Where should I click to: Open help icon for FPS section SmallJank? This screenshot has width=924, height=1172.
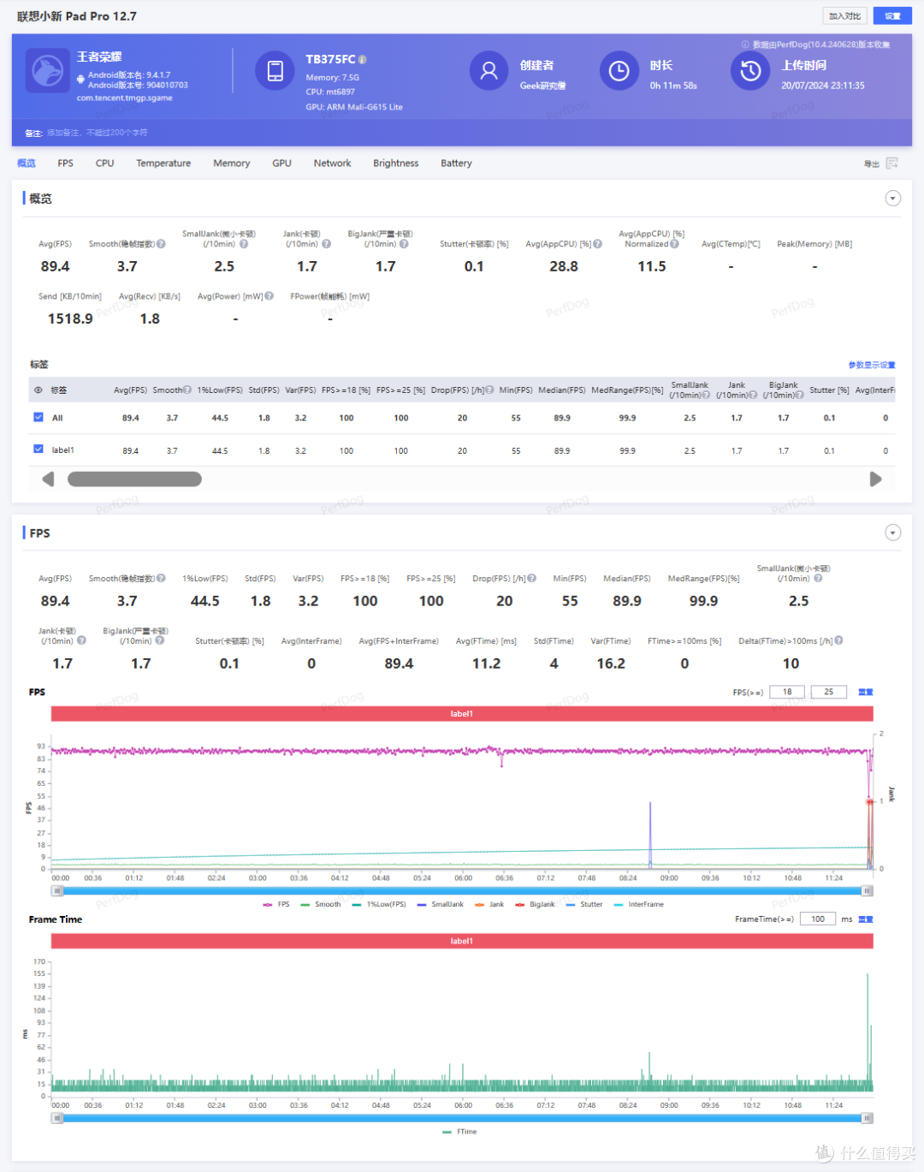point(818,579)
